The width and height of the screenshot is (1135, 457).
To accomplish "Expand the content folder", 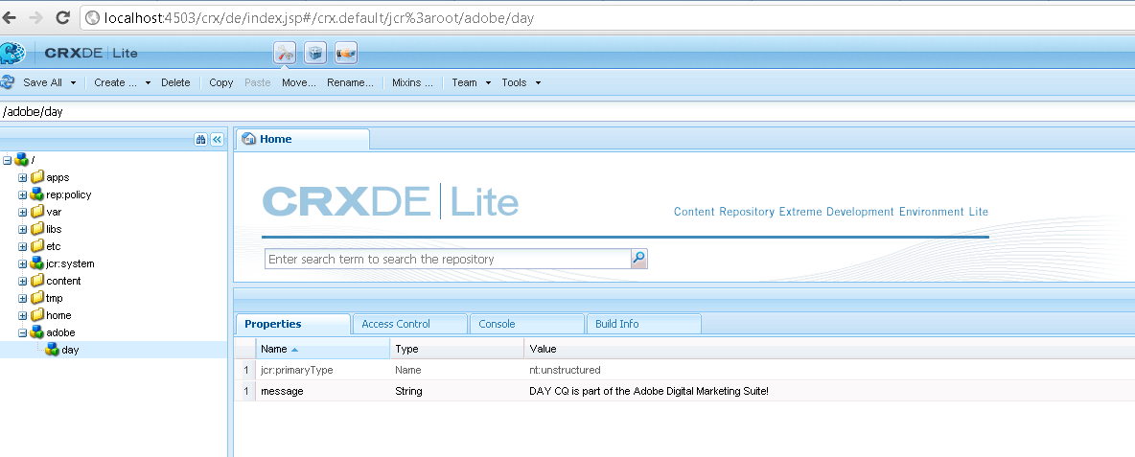I will tap(22, 282).
